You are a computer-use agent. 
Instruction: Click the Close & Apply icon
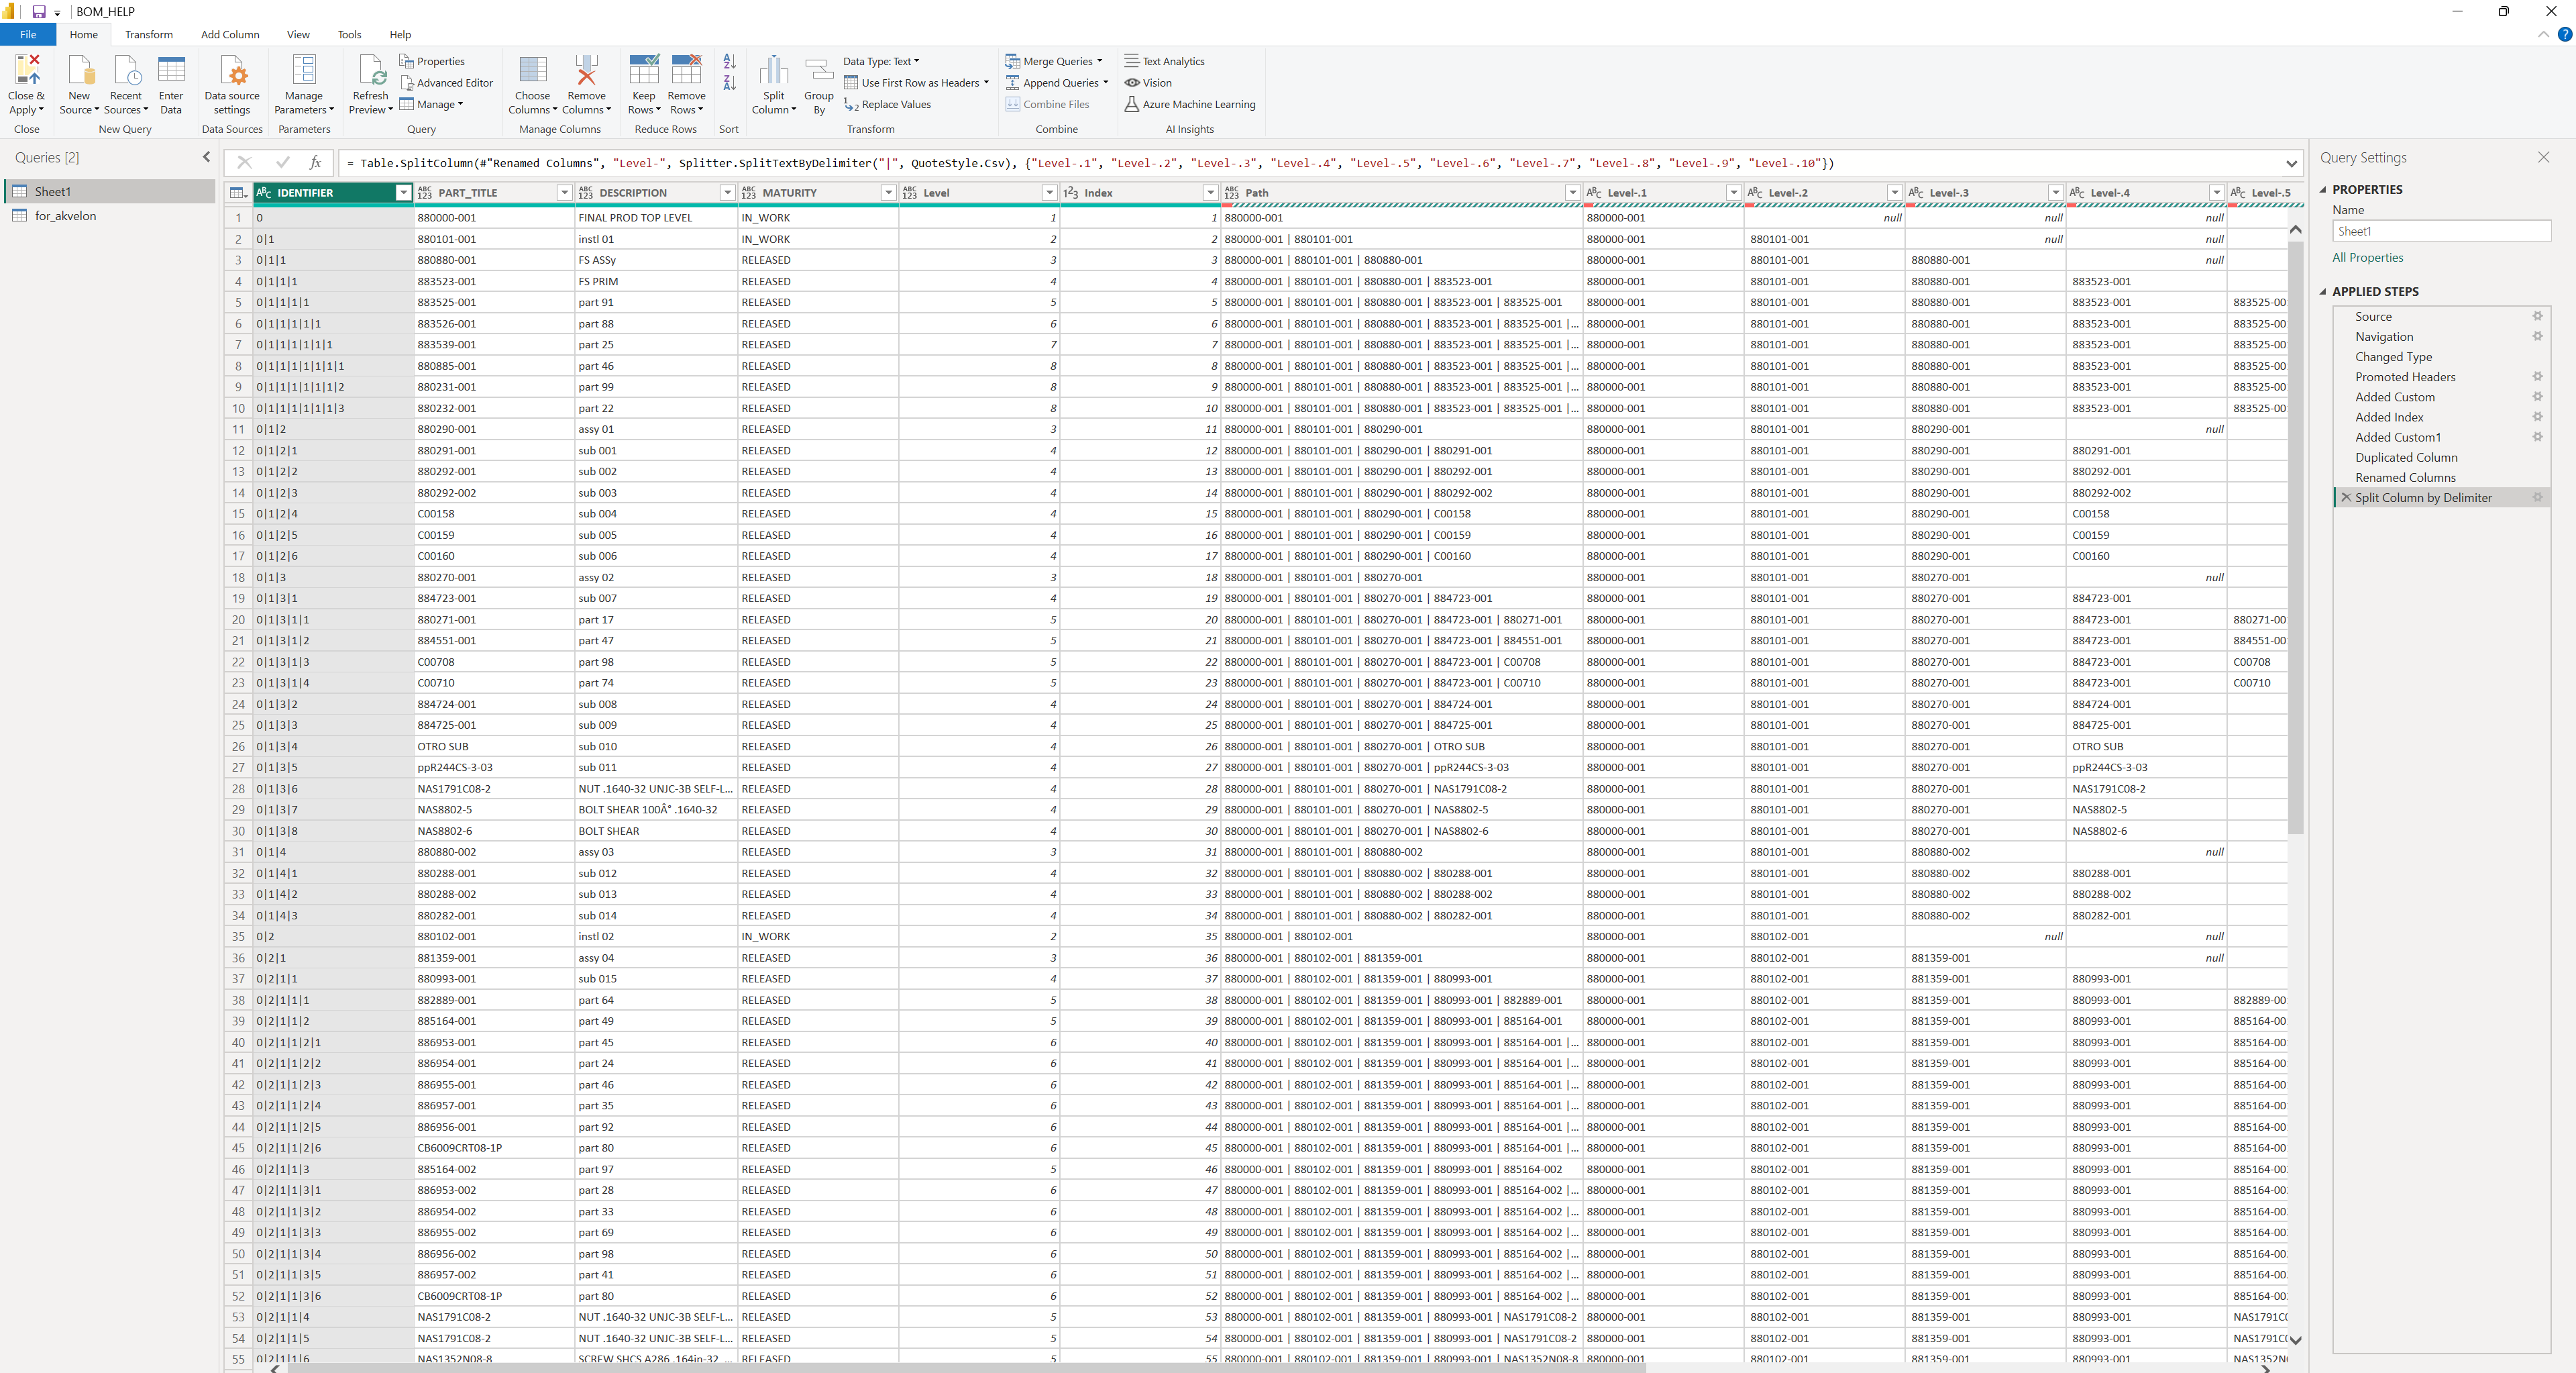coord(27,70)
